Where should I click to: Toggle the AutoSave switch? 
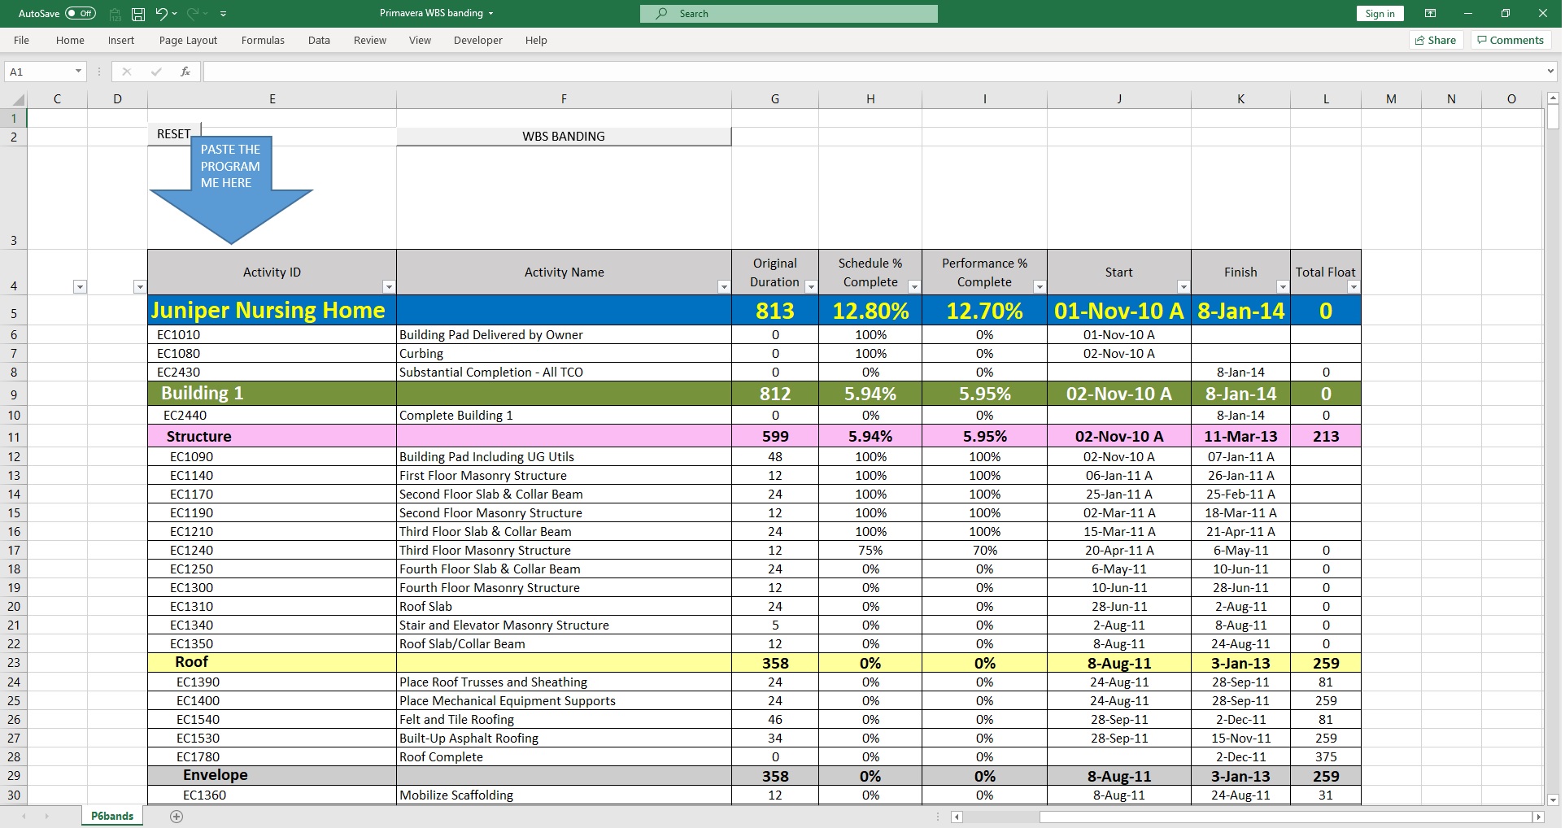(80, 14)
